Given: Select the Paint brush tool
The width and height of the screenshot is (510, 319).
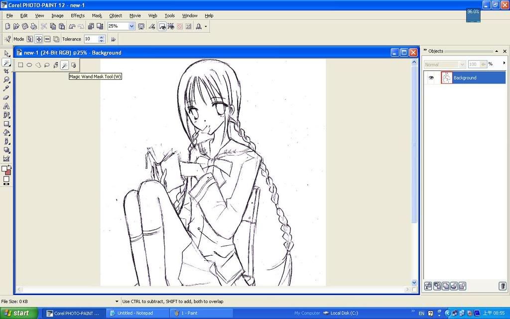Looking at the screenshot, I should tap(6, 141).
